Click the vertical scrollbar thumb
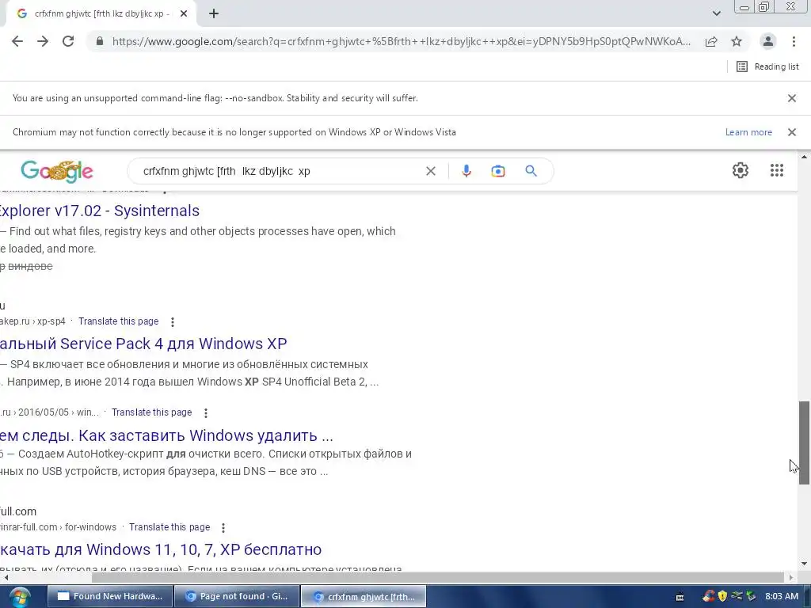This screenshot has width=811, height=608. pos(804,443)
